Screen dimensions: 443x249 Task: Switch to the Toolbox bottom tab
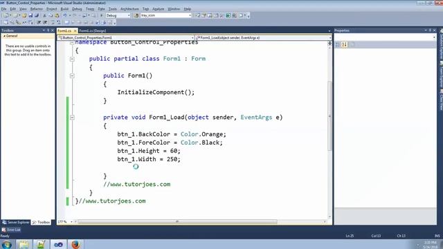coord(42,223)
